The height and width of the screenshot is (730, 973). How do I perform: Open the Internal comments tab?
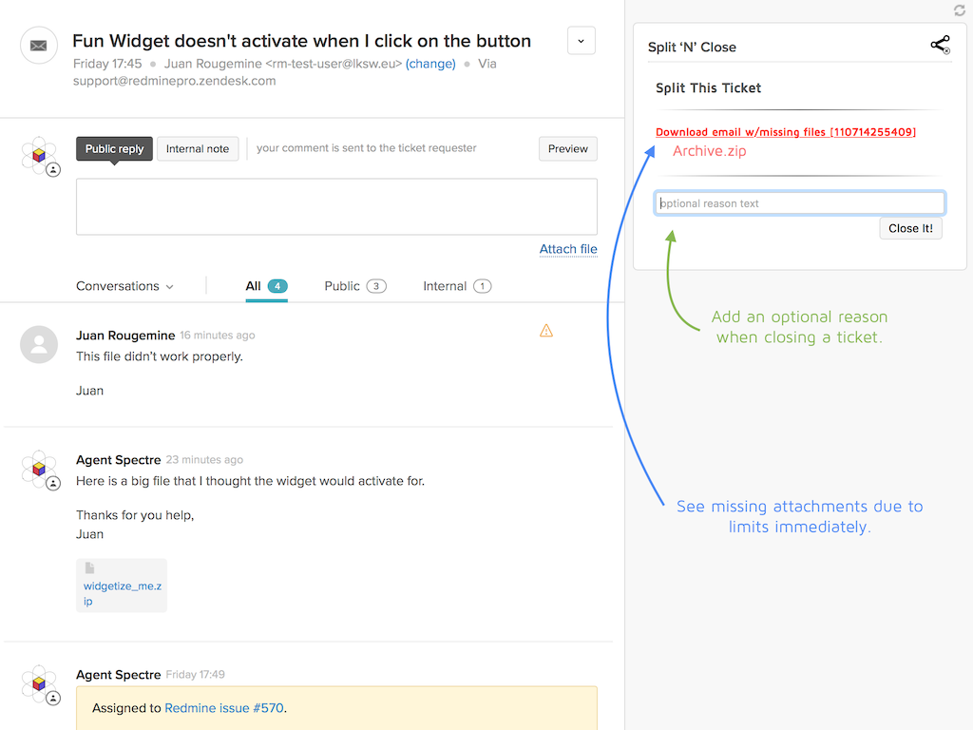pyautogui.click(x=456, y=286)
